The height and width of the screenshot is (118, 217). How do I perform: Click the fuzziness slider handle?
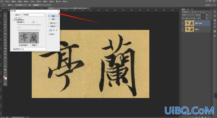pyautogui.click(x=40, y=25)
